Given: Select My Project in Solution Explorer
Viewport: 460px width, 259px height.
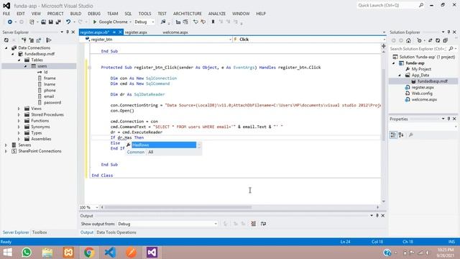Looking at the screenshot, I should [421, 69].
